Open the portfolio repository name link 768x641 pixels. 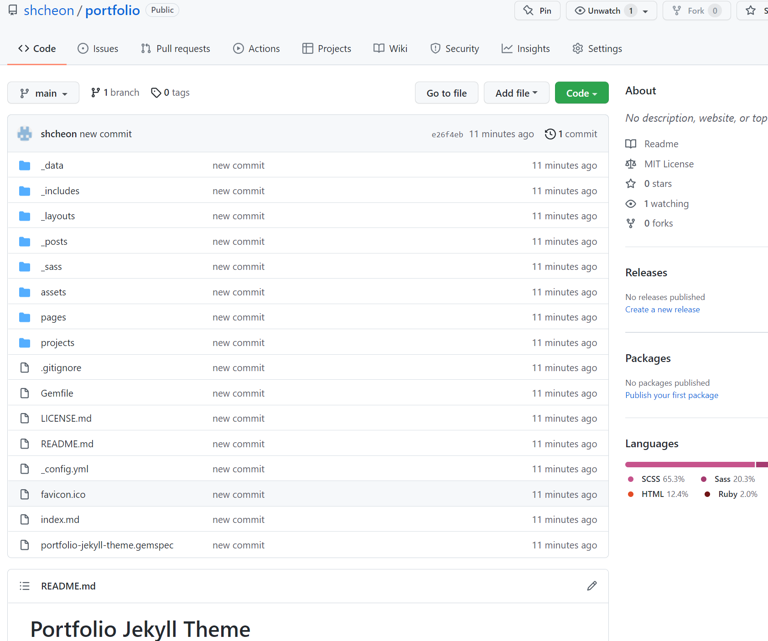pyautogui.click(x=113, y=10)
